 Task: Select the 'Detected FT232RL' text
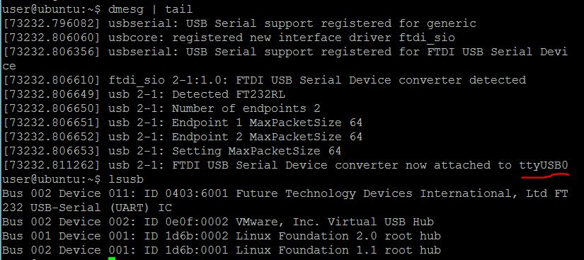pyautogui.click(x=229, y=94)
